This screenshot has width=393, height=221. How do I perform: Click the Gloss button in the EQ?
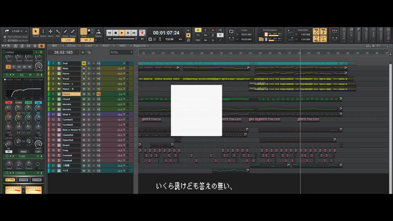(x=23, y=151)
